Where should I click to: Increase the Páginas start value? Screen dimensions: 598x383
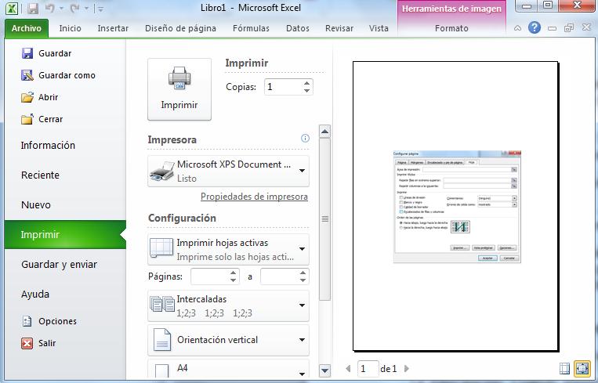[x=234, y=273]
